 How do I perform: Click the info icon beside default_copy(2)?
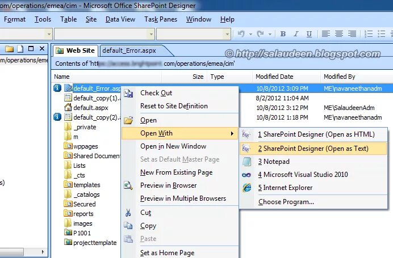pos(57,117)
